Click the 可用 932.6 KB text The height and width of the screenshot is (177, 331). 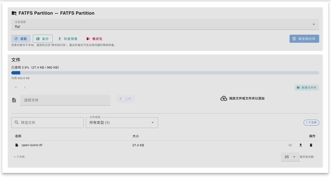pyautogui.click(x=21, y=78)
